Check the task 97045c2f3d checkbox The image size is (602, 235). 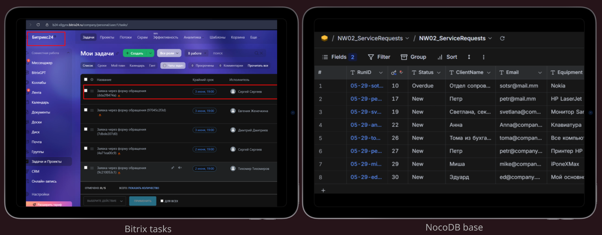pyautogui.click(x=85, y=110)
